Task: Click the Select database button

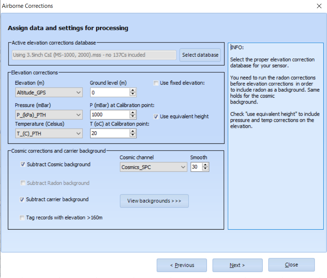Action: (x=200, y=54)
